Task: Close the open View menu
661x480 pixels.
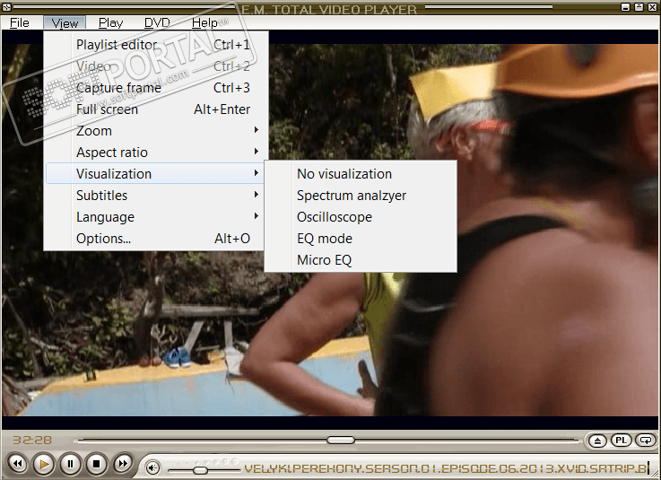Action: tap(65, 22)
